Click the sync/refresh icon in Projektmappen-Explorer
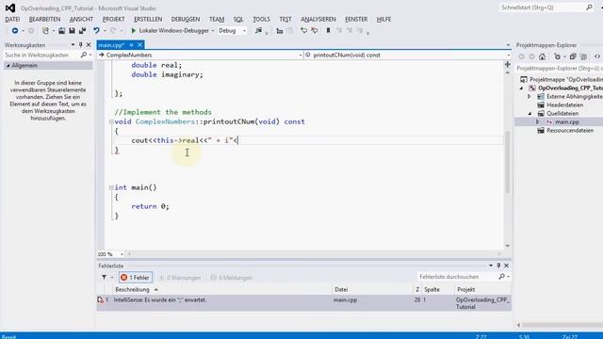The width and height of the screenshot is (603, 339). (x=557, y=56)
